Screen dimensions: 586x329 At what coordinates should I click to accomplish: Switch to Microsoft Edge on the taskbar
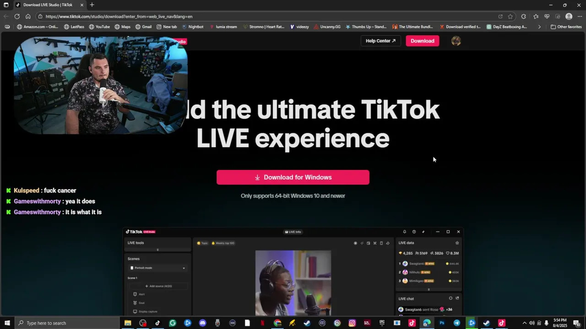point(427,323)
